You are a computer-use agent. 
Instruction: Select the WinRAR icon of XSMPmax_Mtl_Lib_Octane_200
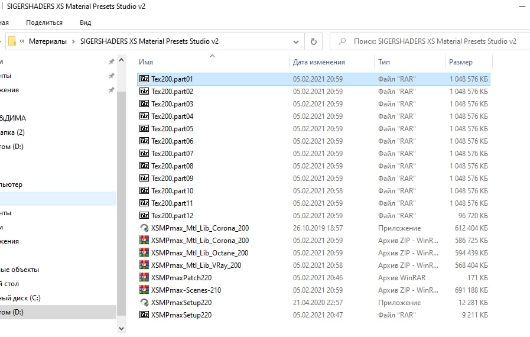(x=144, y=253)
